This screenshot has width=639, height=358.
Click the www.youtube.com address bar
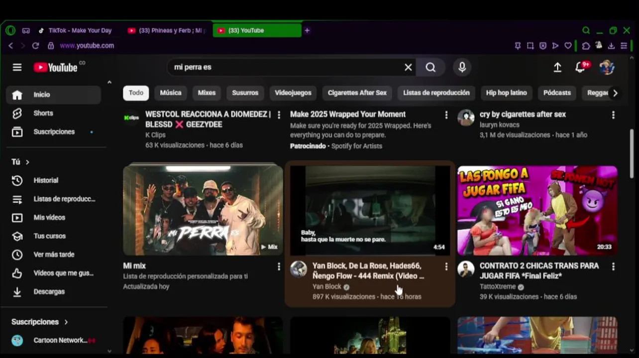pos(87,46)
